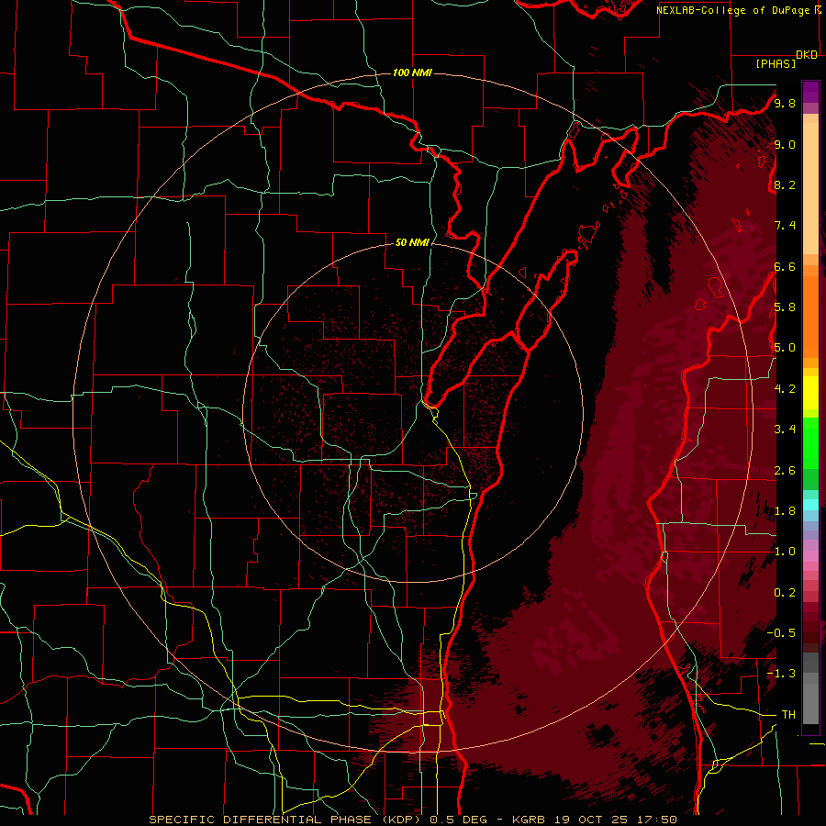This screenshot has width=826, height=826.
Task: Click the 3.4 value on the scale
Action: 785,430
